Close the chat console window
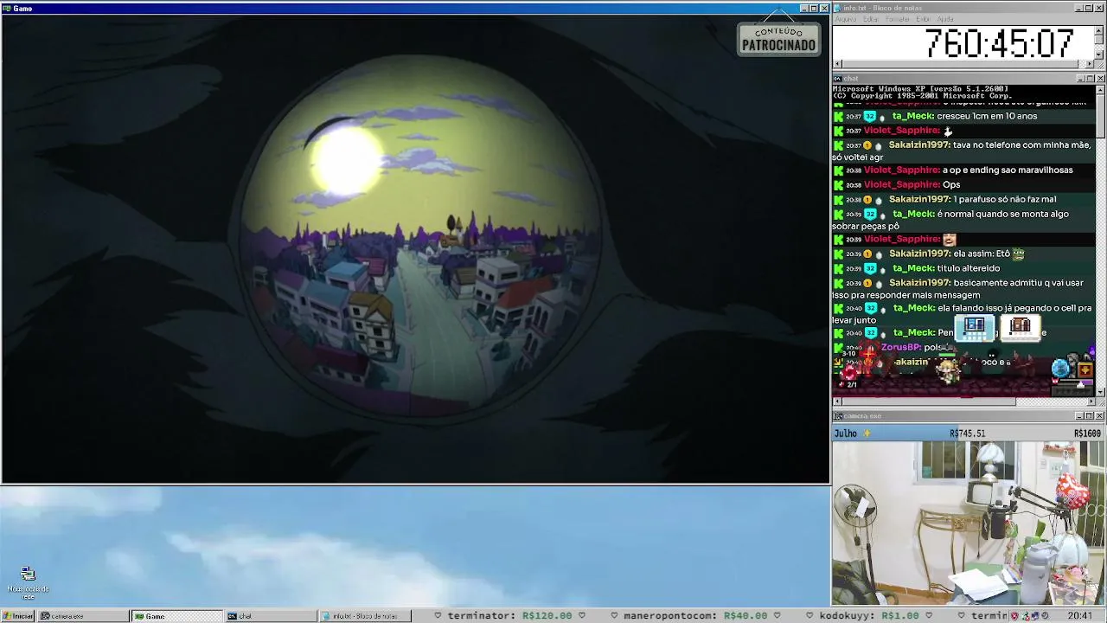The width and height of the screenshot is (1107, 623). coord(1100,79)
